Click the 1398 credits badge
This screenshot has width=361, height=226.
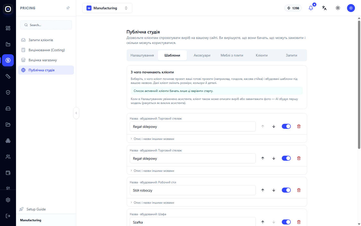[x=293, y=8]
